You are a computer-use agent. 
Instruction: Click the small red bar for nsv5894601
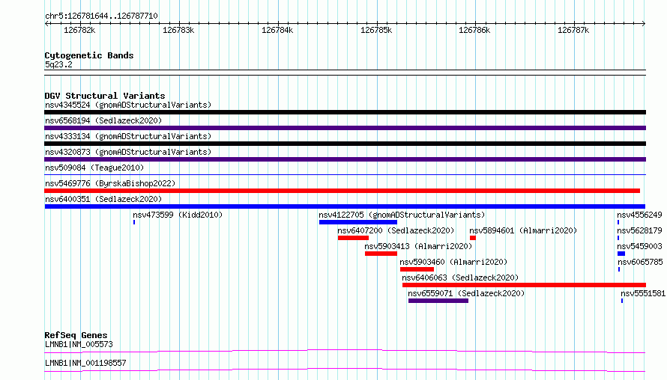473,238
